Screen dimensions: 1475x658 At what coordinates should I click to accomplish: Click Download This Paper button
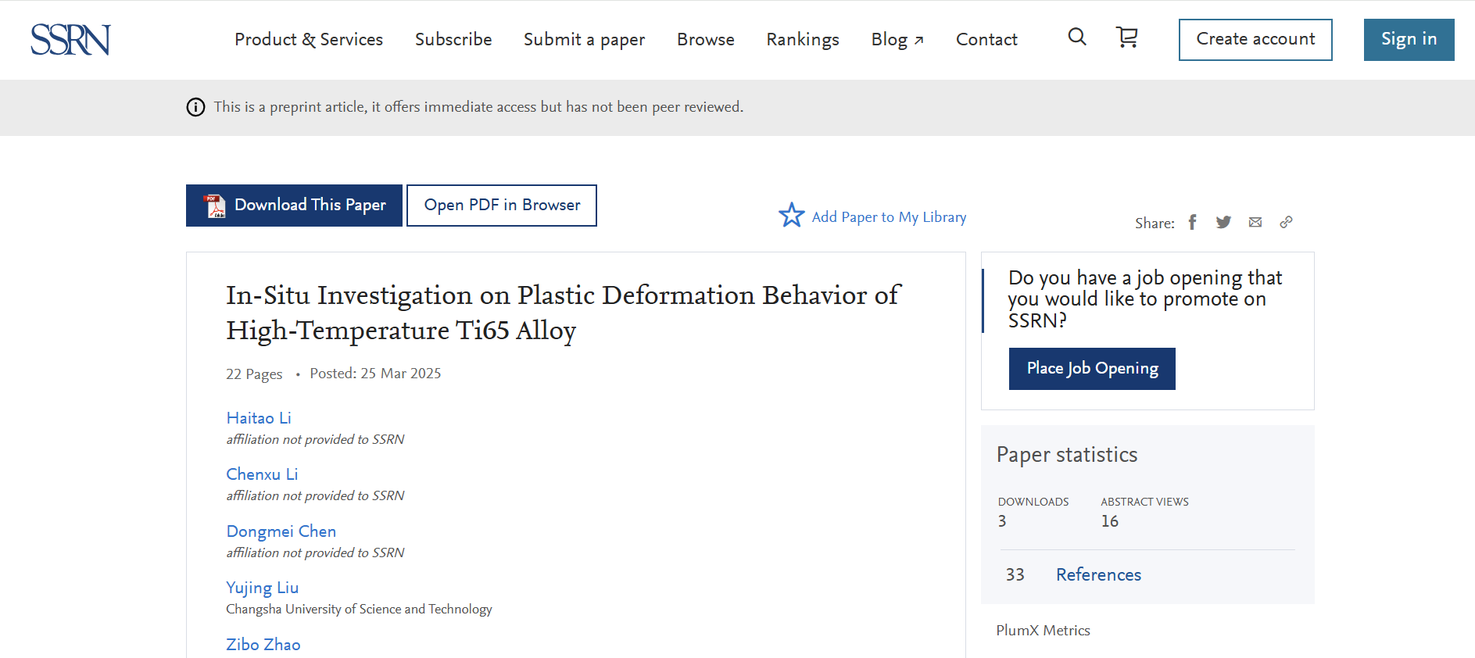point(294,206)
